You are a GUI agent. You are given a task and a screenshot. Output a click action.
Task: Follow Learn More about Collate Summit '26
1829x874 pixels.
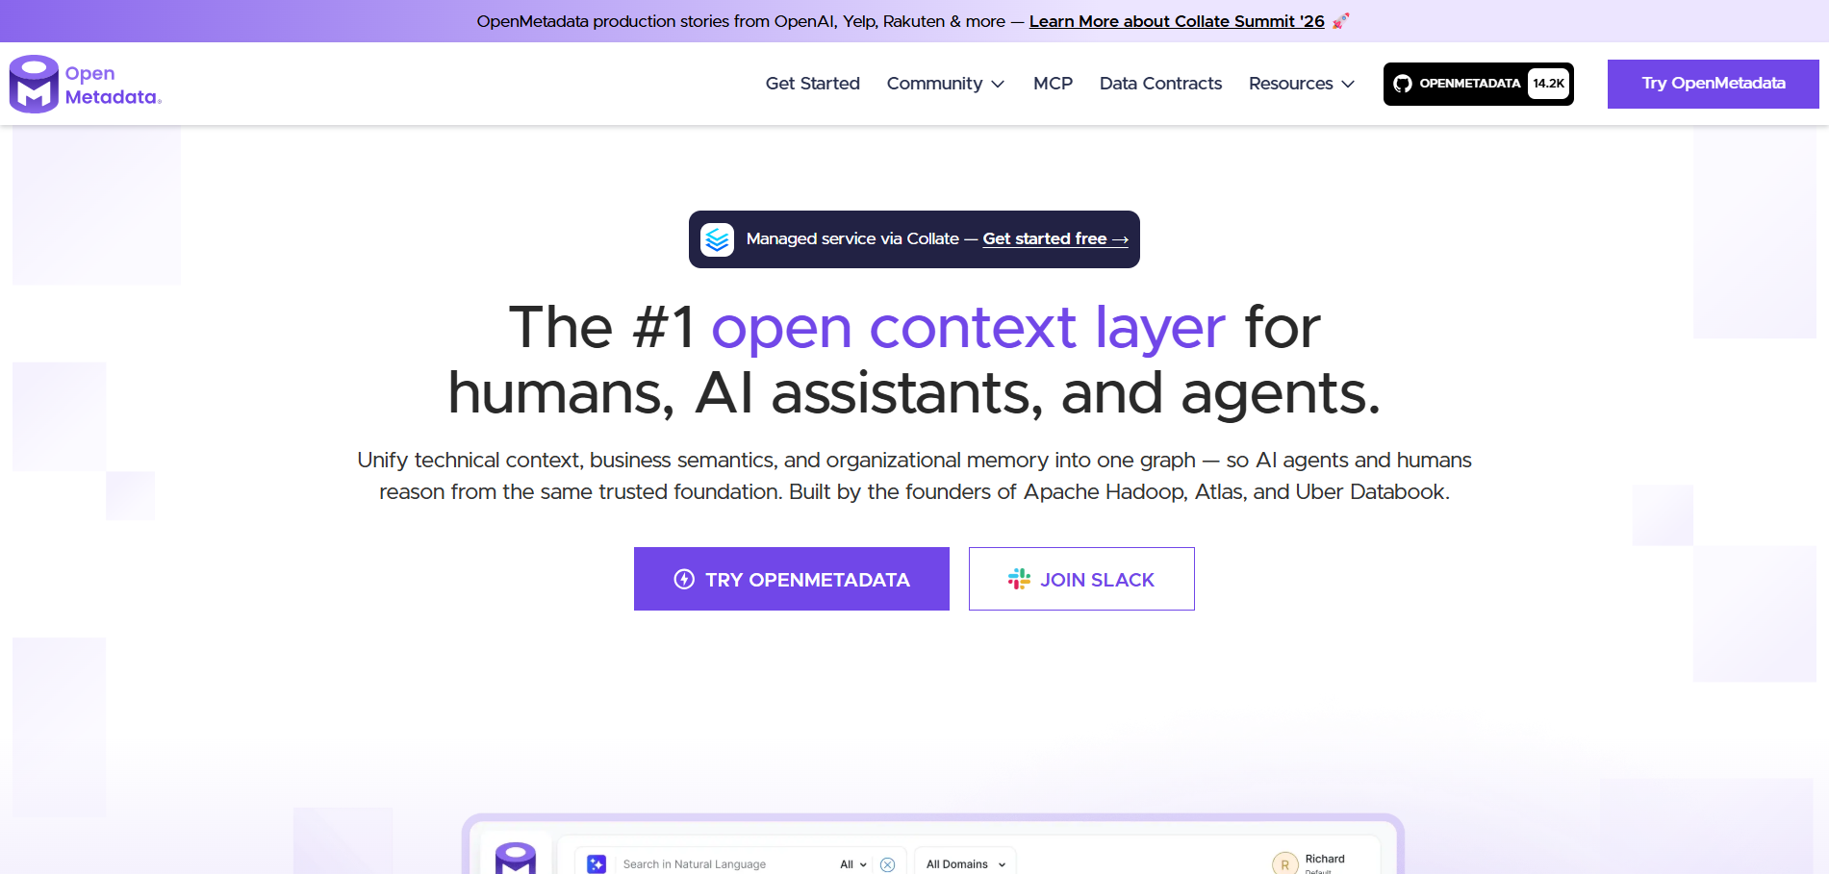point(1177,21)
